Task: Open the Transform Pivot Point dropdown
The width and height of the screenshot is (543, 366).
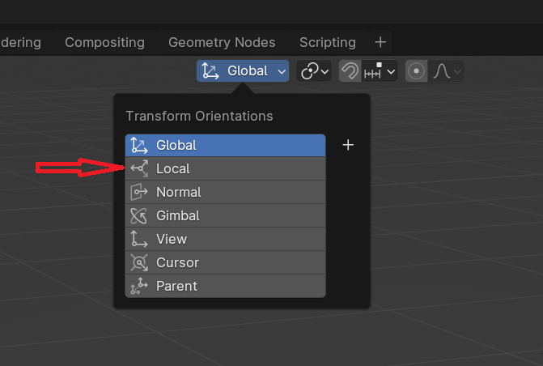Action: (x=314, y=71)
